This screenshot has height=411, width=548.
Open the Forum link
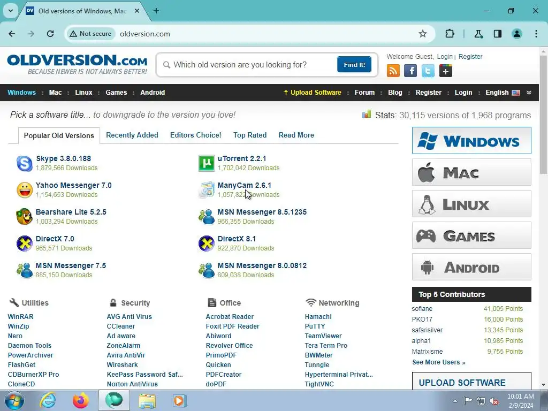coord(364,93)
